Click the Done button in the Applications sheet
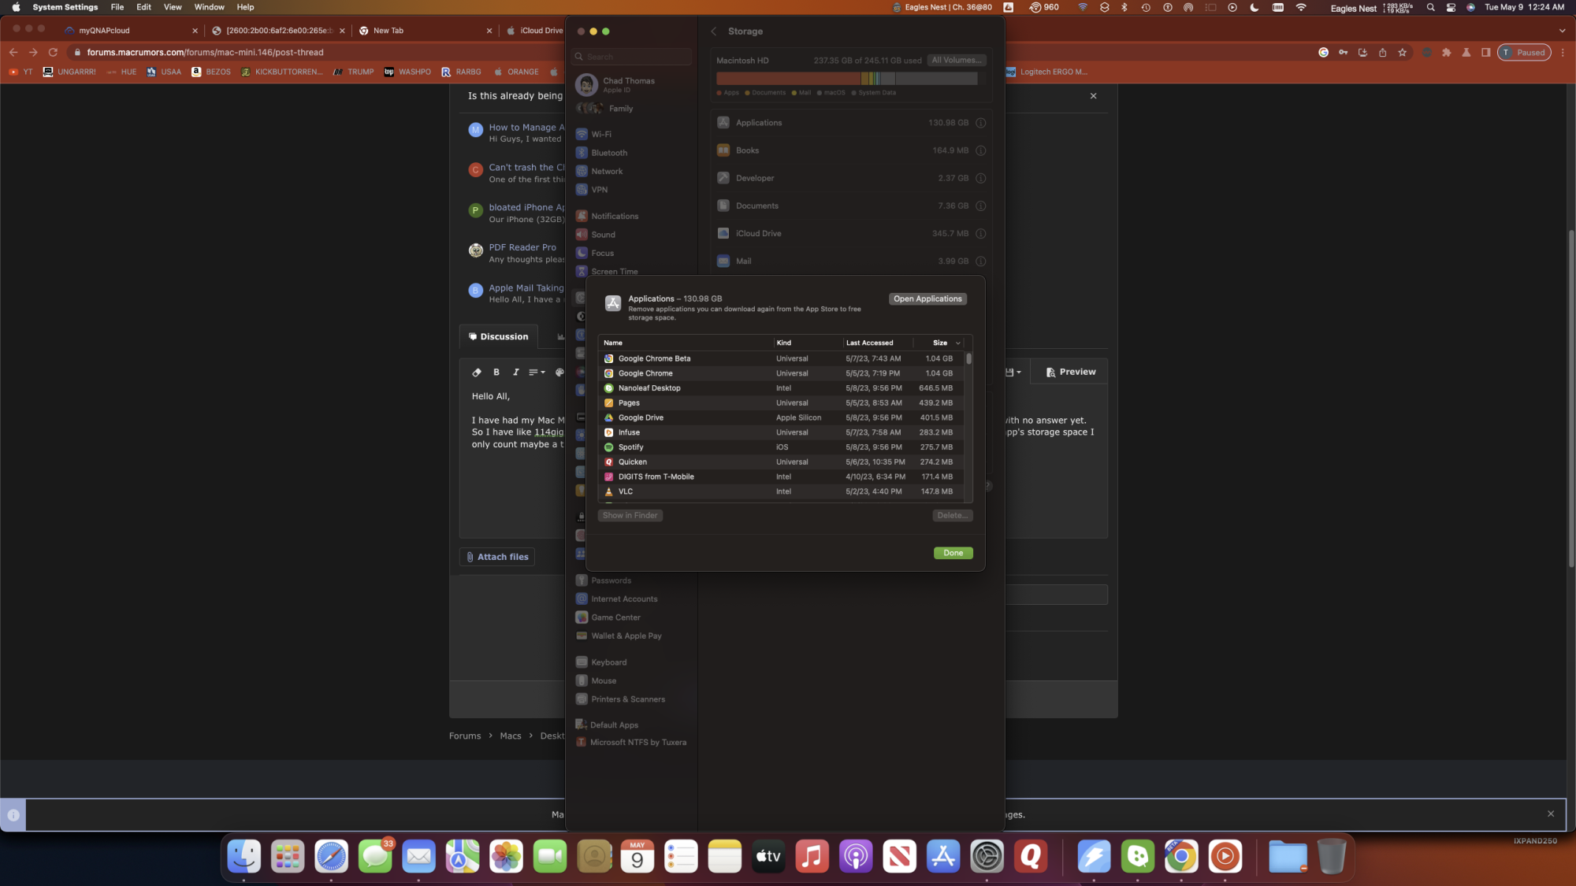Viewport: 1576px width, 886px height. click(x=953, y=553)
